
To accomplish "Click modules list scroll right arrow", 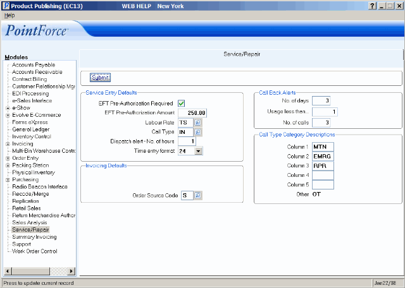I will click(x=71, y=271).
